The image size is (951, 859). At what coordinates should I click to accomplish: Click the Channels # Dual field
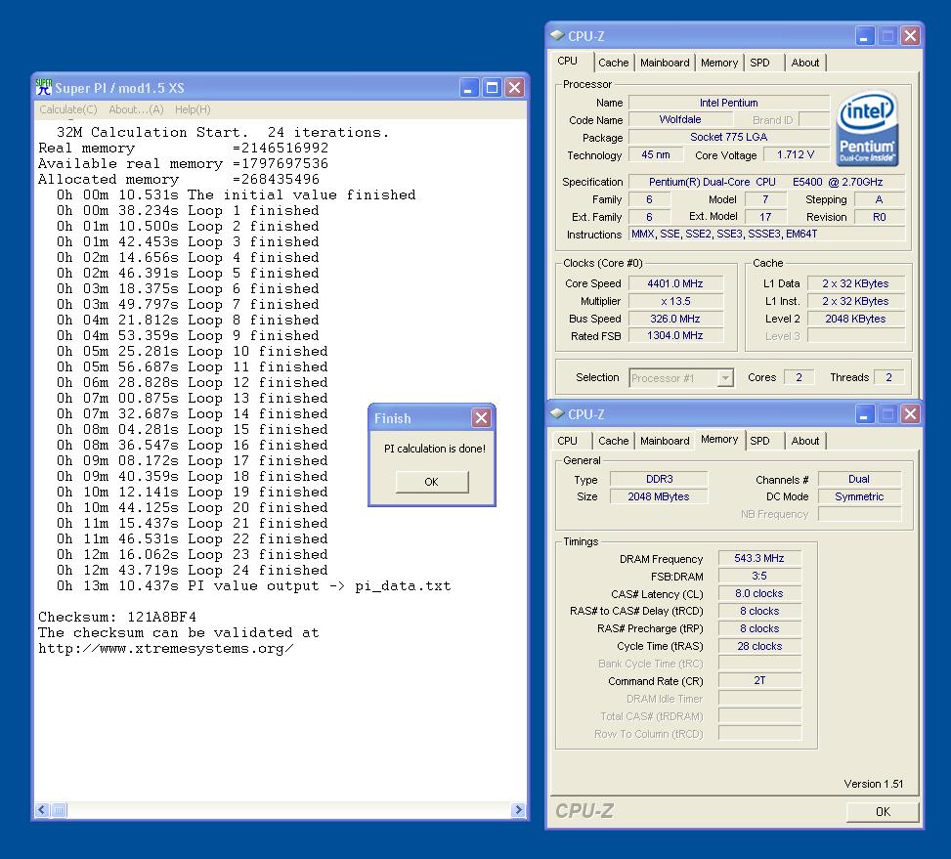[859, 479]
